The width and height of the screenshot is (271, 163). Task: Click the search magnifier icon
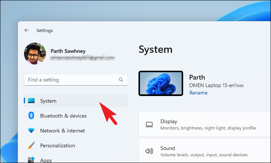(121, 80)
